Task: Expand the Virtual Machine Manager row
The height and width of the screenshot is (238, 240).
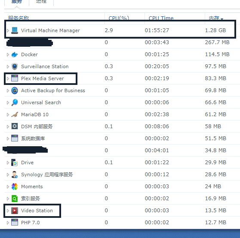Action: point(8,30)
